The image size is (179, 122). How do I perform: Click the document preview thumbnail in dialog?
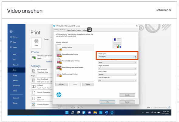[117, 43]
